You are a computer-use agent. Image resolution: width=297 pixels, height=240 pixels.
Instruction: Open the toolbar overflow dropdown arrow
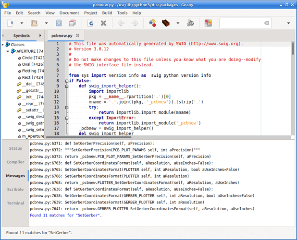point(288,23)
